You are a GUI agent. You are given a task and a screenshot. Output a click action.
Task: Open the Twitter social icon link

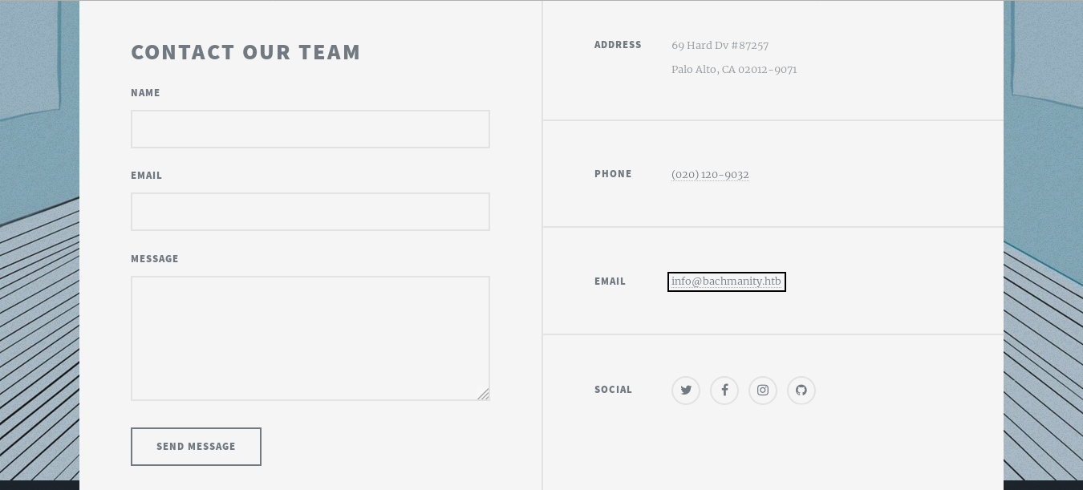[x=686, y=391]
